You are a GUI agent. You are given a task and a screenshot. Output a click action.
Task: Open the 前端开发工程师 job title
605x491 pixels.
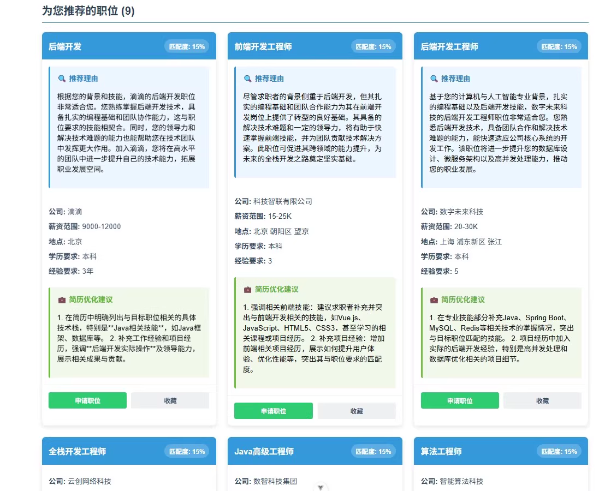pos(263,46)
